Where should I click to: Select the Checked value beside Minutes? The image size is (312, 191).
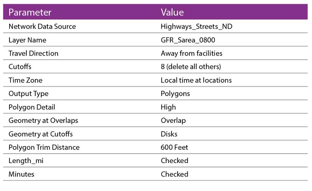click(174, 174)
